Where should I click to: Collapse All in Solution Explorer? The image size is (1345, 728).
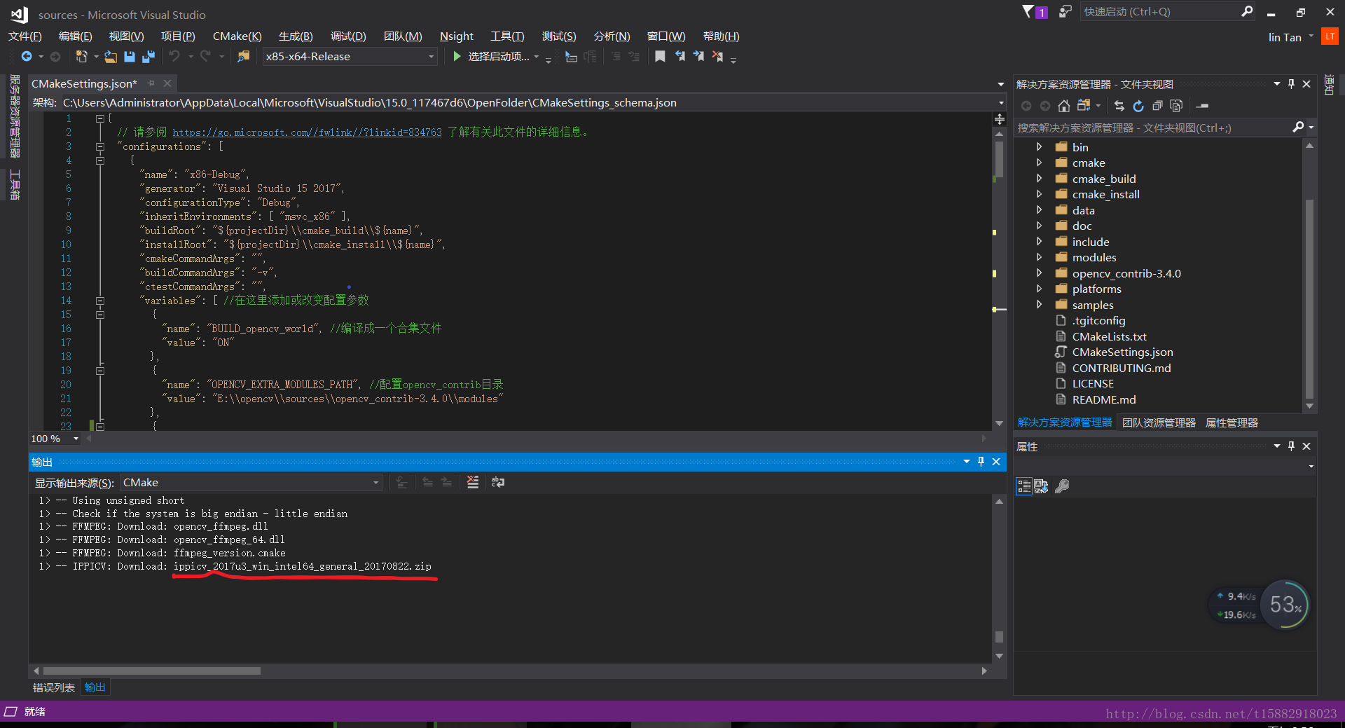click(1157, 106)
